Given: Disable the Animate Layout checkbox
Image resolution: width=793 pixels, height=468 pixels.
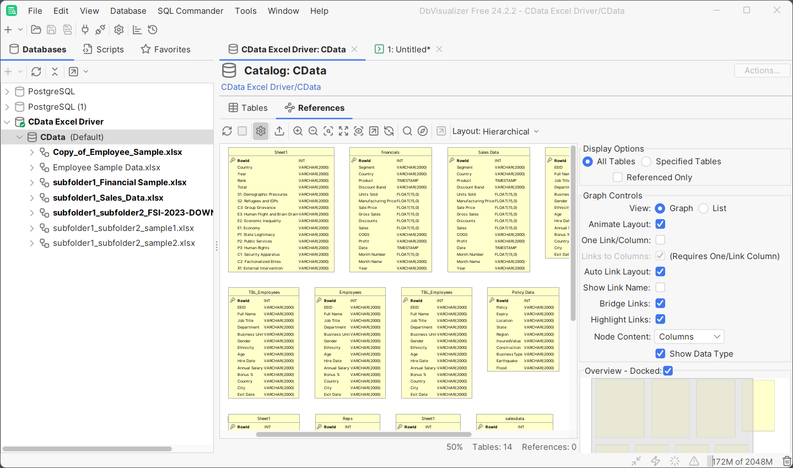Looking at the screenshot, I should (x=660, y=224).
